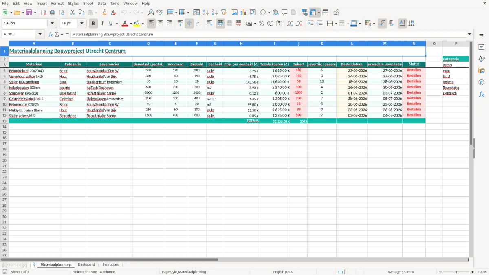Screen dimensions: 489x275
Task: Open the Calibri font name dropdown
Action: click(52, 24)
